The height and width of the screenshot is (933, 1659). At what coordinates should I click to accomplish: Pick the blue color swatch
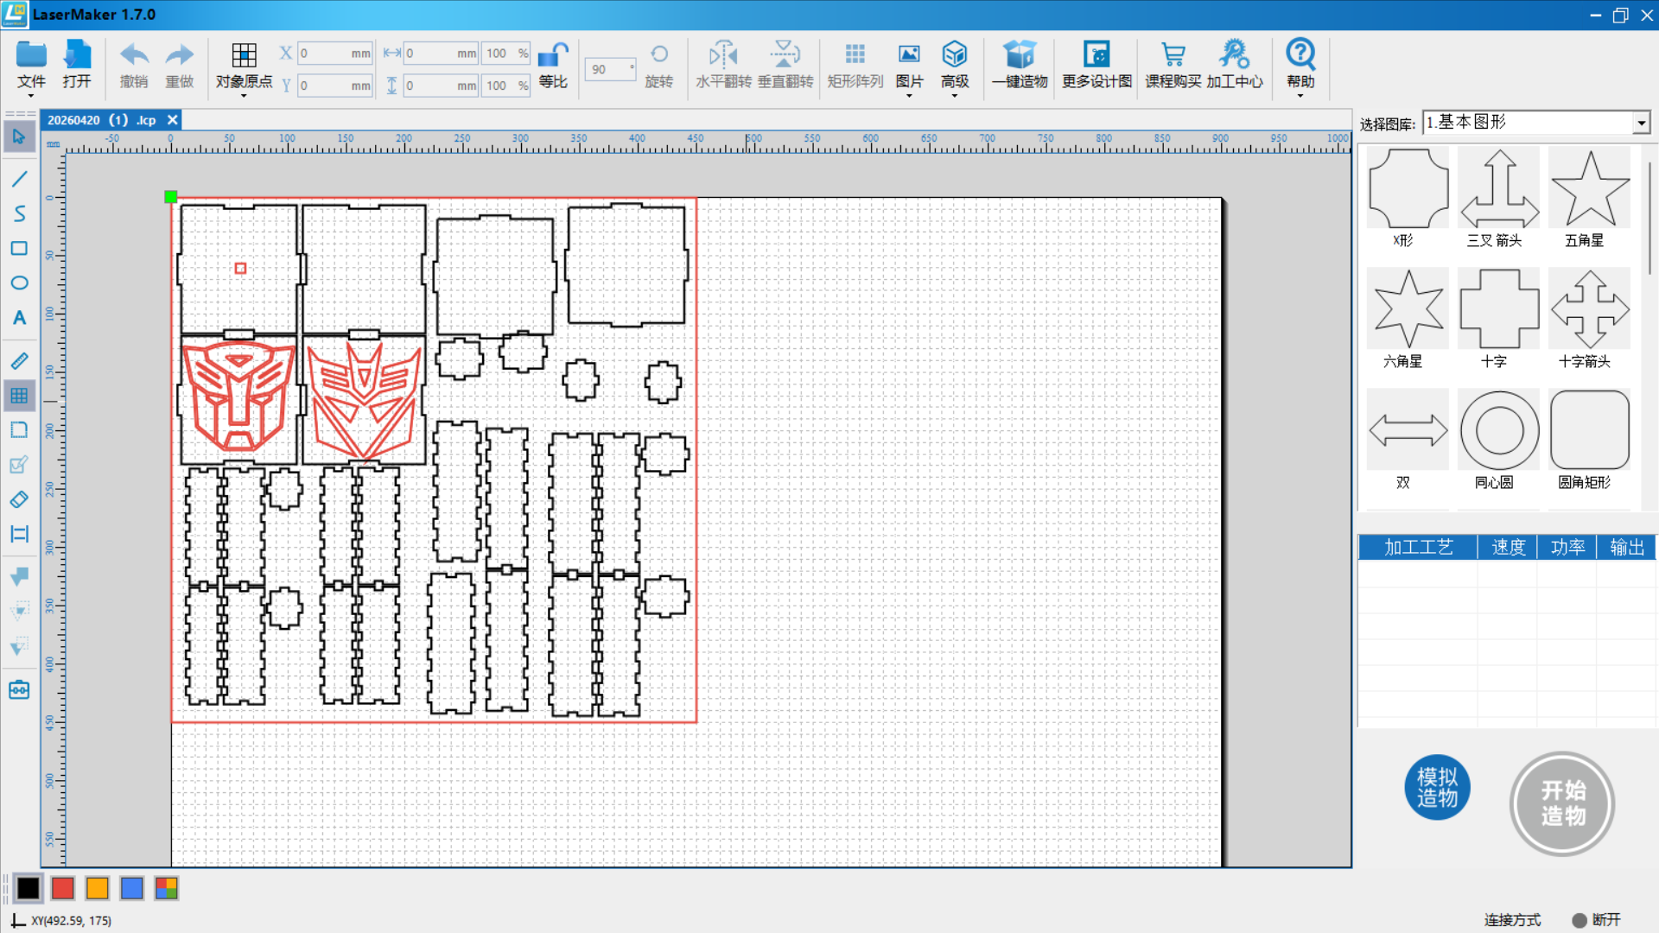pyautogui.click(x=131, y=888)
